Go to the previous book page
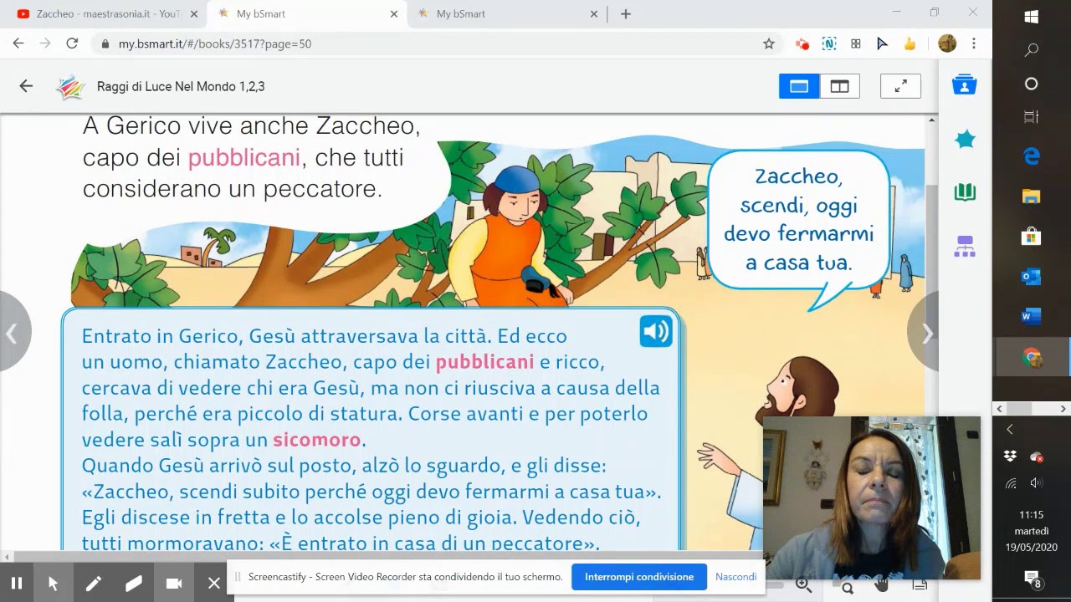Viewport: 1071px width, 602px height. click(x=13, y=334)
